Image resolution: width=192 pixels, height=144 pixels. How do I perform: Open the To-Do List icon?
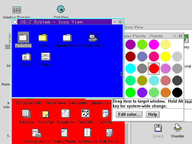[x=105, y=113]
